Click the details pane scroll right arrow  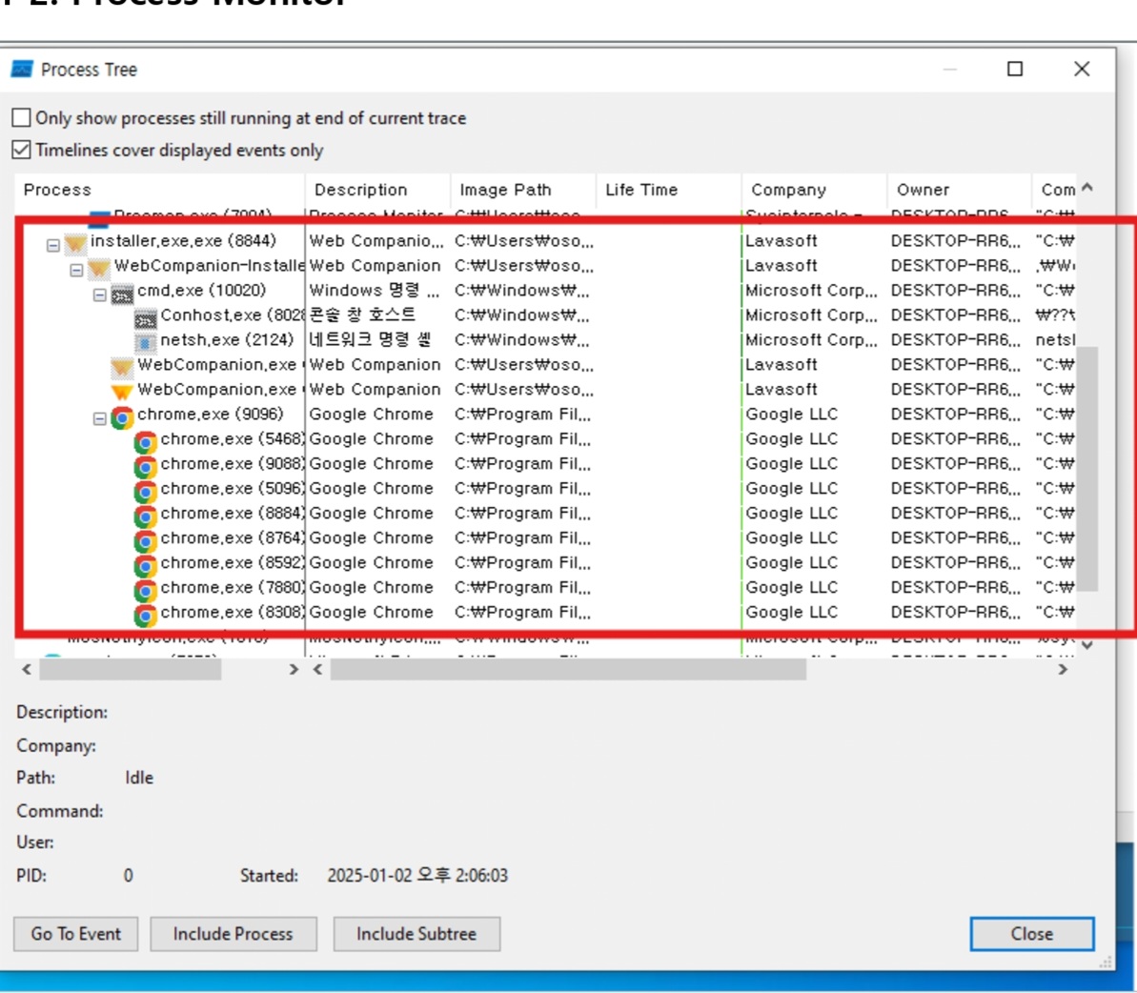(x=1063, y=669)
